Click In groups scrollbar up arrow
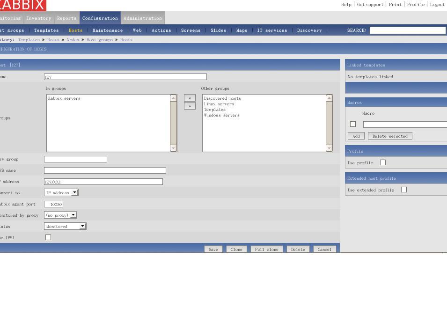Viewport: 447px width, 323px height. pos(173,98)
